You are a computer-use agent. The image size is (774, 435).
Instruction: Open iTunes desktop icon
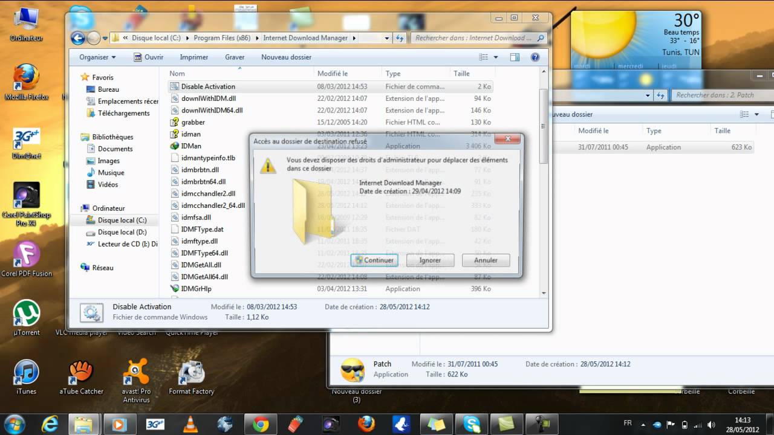pos(26,377)
